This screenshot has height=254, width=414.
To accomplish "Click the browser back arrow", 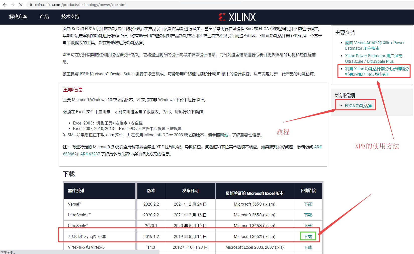I will pyautogui.click(x=5, y=5).
